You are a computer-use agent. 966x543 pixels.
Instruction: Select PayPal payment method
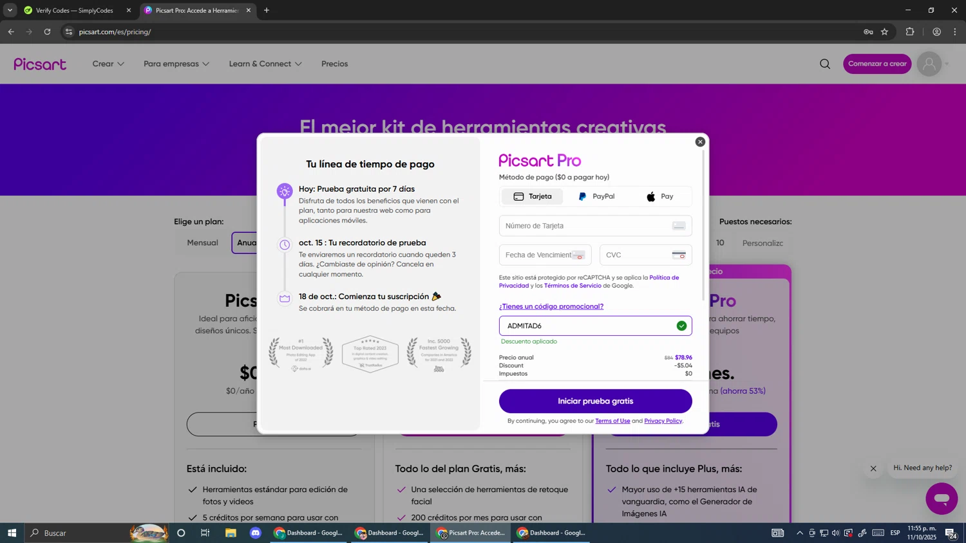[x=596, y=196]
